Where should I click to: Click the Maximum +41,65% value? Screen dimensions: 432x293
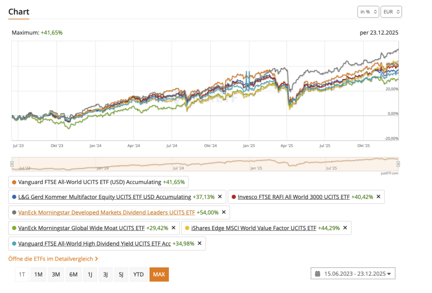(51, 32)
